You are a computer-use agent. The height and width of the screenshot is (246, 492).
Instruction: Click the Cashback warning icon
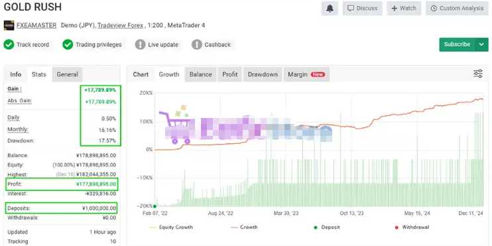(x=197, y=44)
